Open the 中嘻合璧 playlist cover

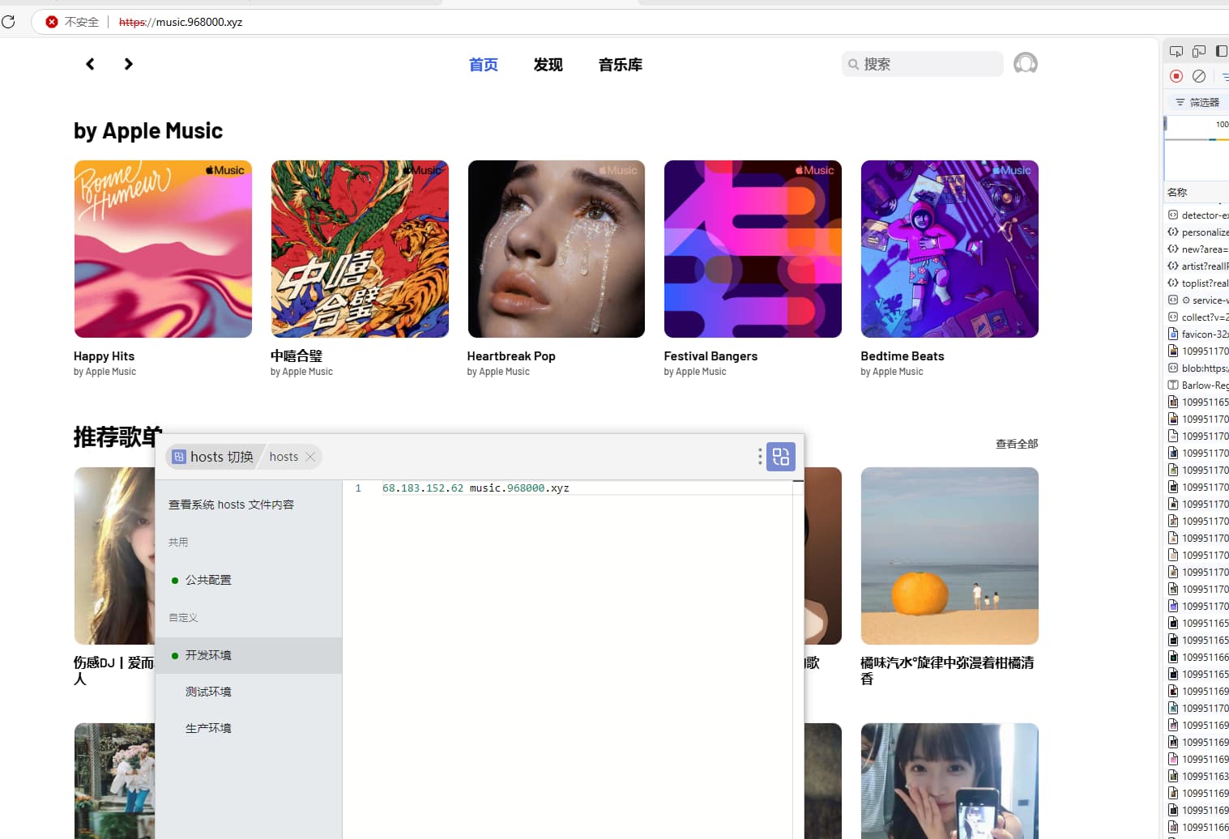coord(360,249)
